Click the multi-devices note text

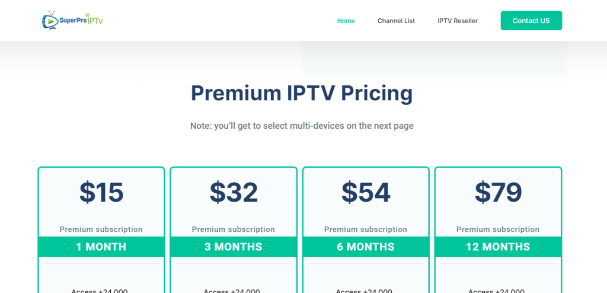coord(302,126)
